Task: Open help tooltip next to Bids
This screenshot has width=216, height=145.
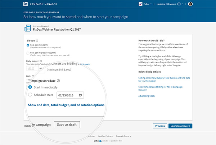Action: 33,76
